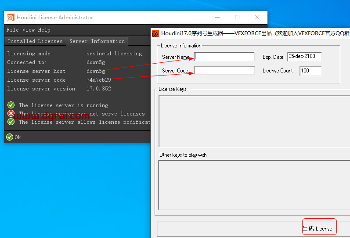The width and height of the screenshot is (350, 238).
Task: Click the license server host value 'down5g'
Action: point(96,71)
